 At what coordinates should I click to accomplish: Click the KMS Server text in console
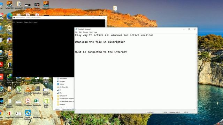click(25, 22)
